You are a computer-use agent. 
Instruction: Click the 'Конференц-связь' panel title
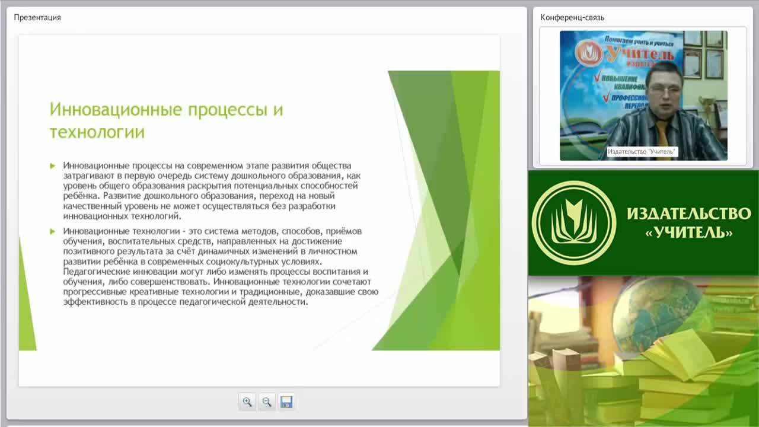[x=572, y=17]
